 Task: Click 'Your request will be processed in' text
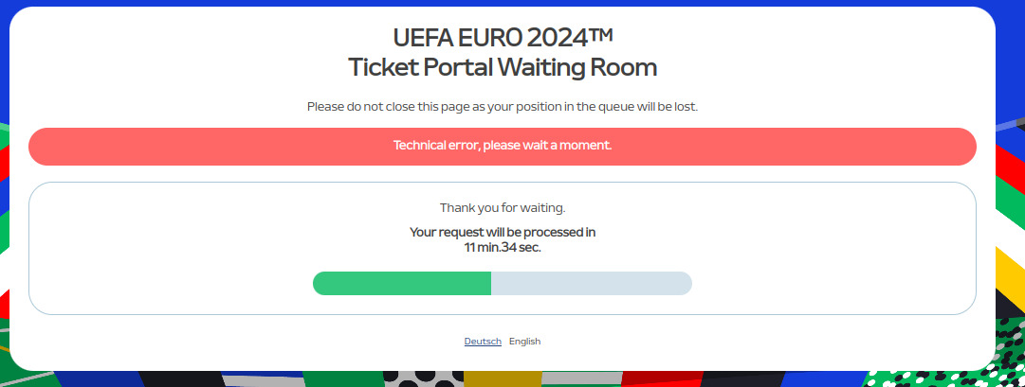click(x=503, y=232)
